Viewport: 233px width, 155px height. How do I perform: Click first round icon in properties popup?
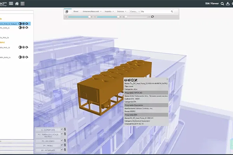pyautogui.click(x=125, y=80)
